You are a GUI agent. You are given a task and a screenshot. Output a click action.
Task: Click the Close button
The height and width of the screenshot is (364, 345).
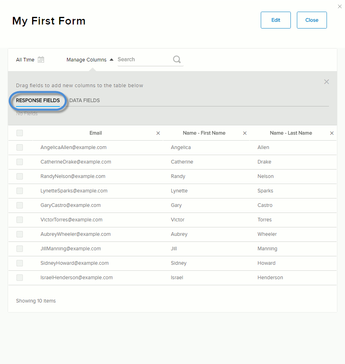point(312,20)
